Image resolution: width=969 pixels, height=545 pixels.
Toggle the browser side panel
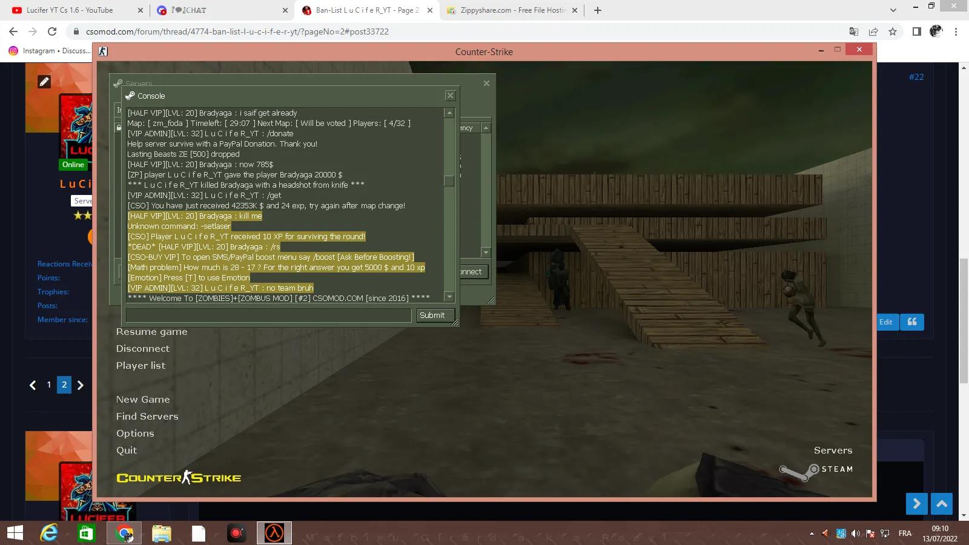(917, 31)
